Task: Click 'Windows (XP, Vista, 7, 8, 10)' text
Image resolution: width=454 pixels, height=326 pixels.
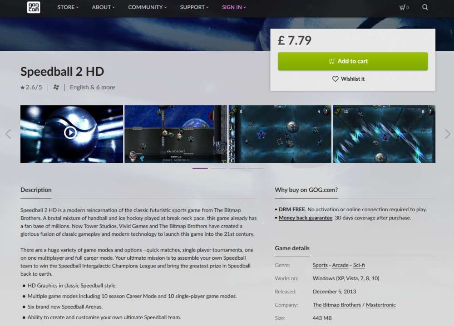Action: tap(346, 278)
